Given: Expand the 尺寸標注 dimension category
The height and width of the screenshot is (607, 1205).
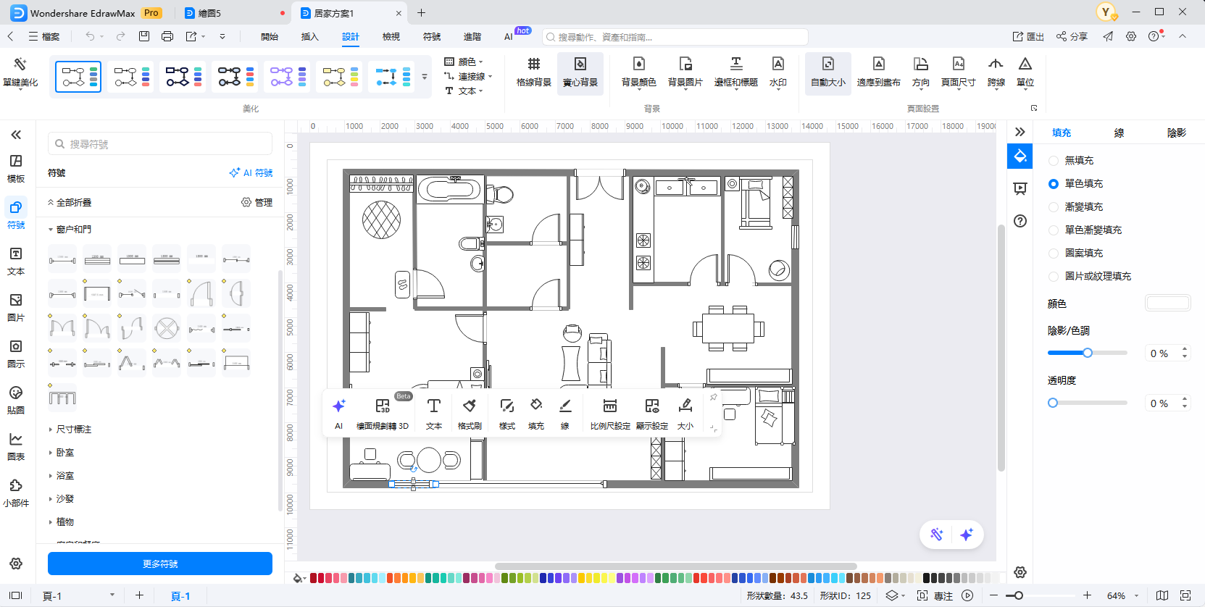Looking at the screenshot, I should tap(73, 430).
